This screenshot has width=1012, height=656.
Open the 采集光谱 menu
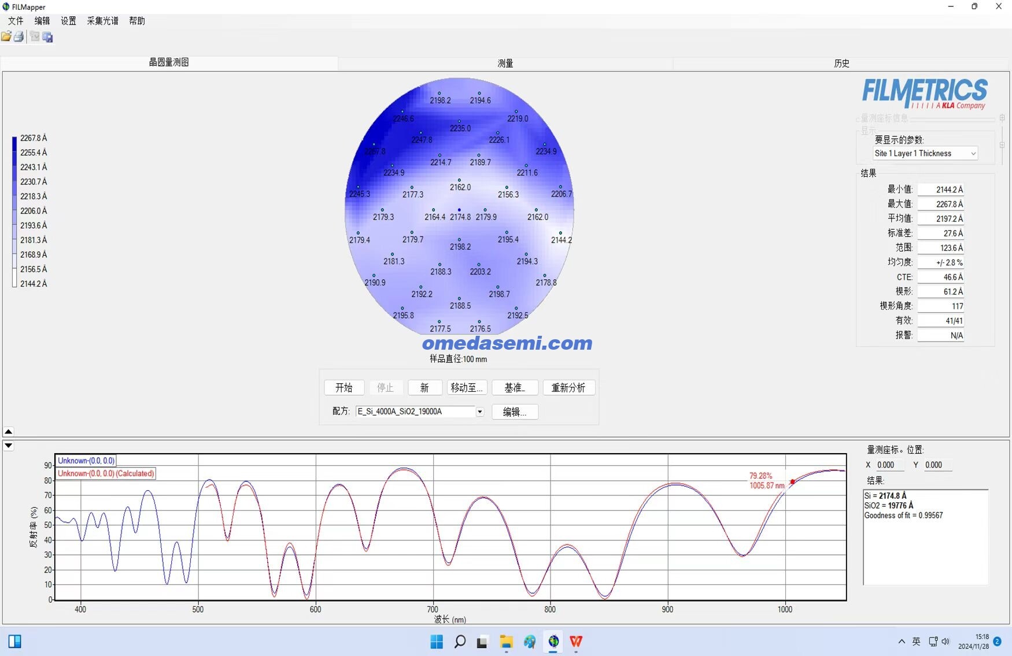(x=102, y=21)
